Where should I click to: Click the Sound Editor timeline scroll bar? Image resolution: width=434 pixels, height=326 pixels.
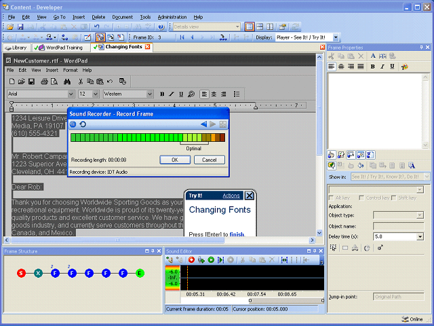286,300
